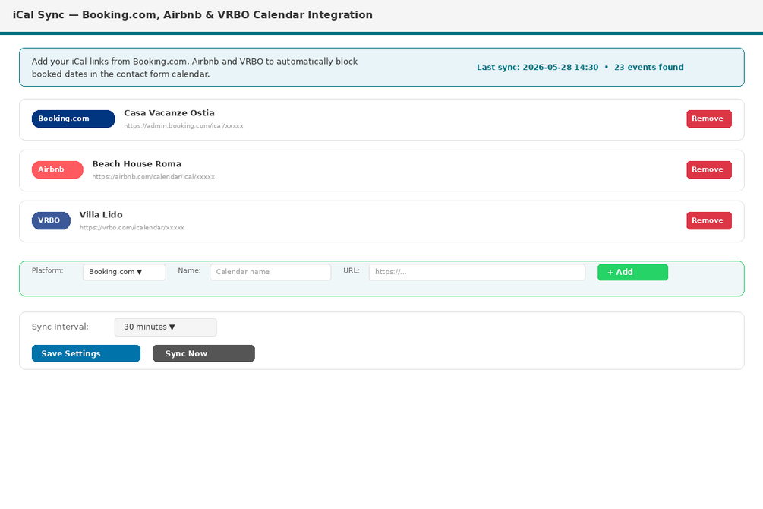Select the Beach House Roma title
Screen dimensions: 763x509
pyautogui.click(x=137, y=164)
